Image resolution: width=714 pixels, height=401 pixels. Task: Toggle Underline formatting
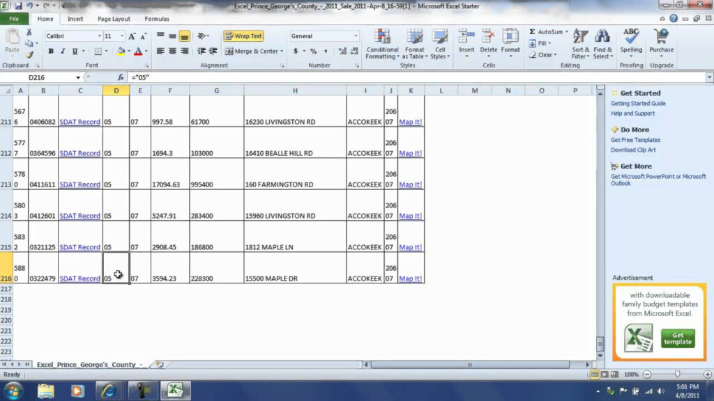[75, 52]
